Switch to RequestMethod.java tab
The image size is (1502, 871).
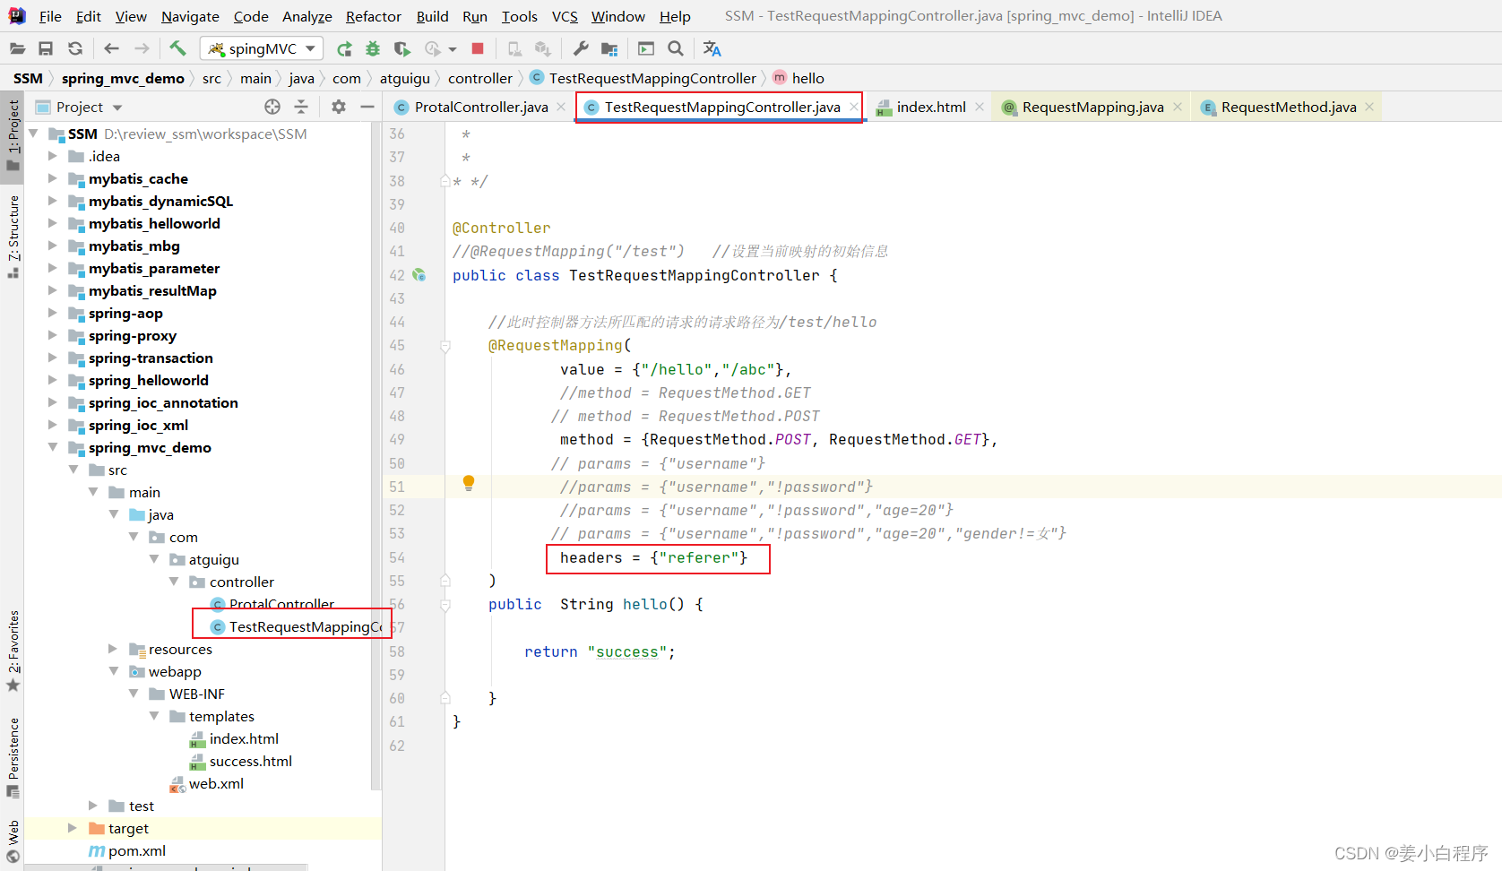pyautogui.click(x=1288, y=107)
